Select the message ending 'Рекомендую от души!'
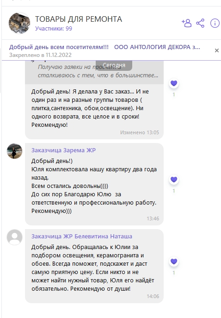This screenshot has width=221, height=318. (94, 266)
